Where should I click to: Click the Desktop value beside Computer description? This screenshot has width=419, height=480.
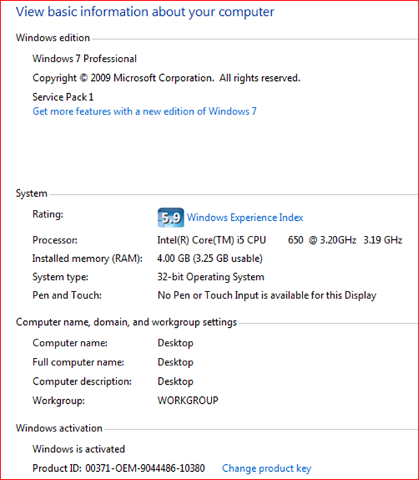pyautogui.click(x=175, y=381)
